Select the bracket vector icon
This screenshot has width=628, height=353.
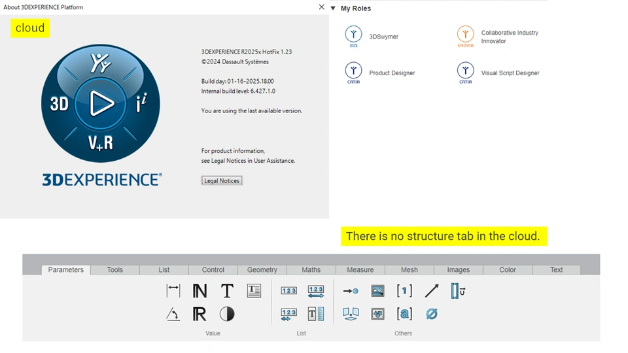[x=458, y=291]
